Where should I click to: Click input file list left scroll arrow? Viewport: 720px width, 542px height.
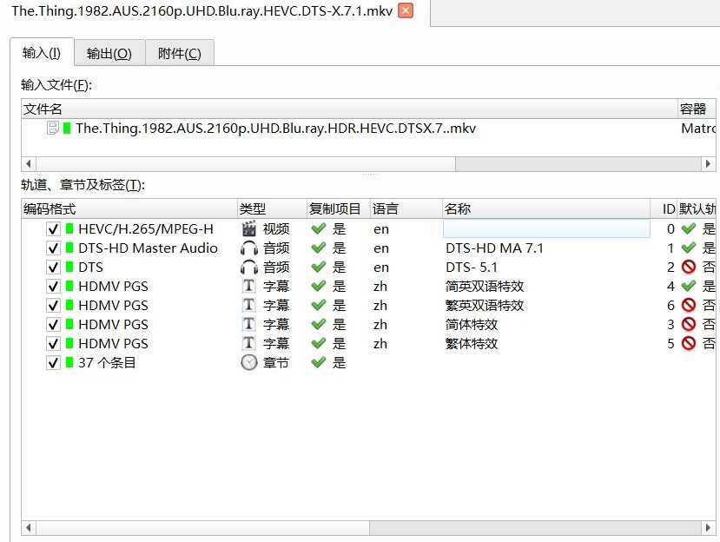point(29,163)
